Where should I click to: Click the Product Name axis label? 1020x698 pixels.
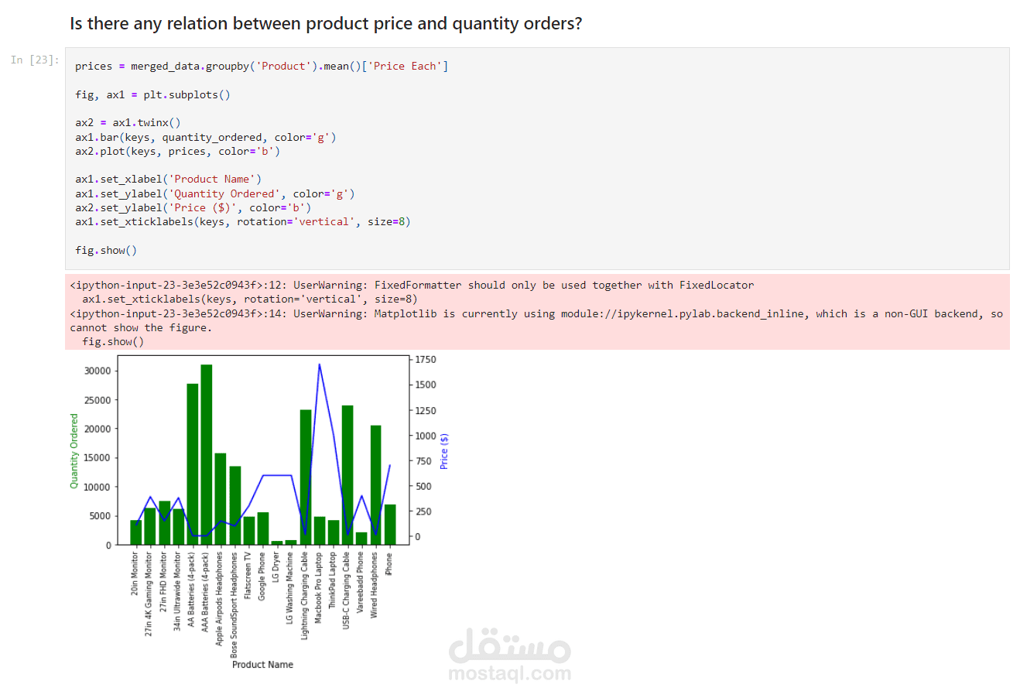tap(262, 665)
